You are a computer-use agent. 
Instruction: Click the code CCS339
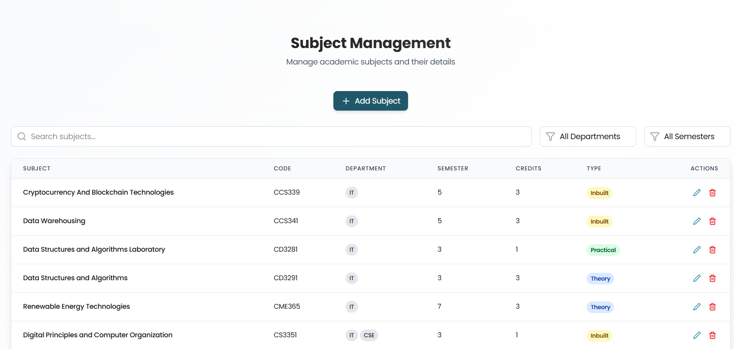pyautogui.click(x=286, y=192)
